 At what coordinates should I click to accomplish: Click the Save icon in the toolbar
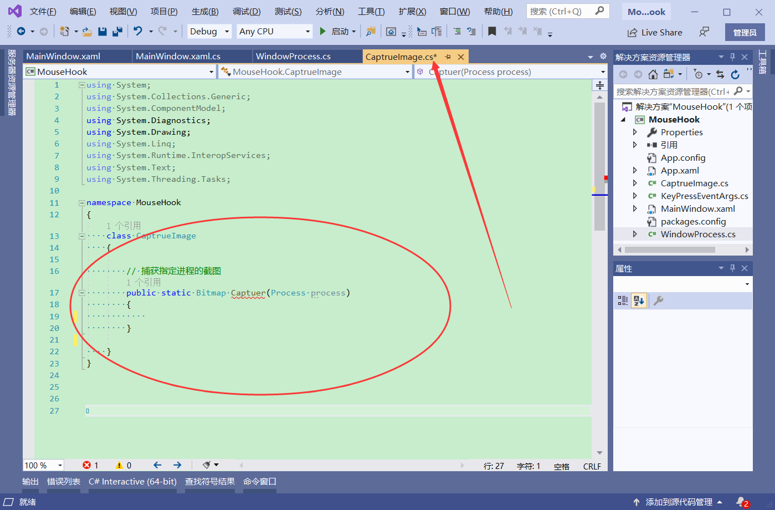(102, 31)
